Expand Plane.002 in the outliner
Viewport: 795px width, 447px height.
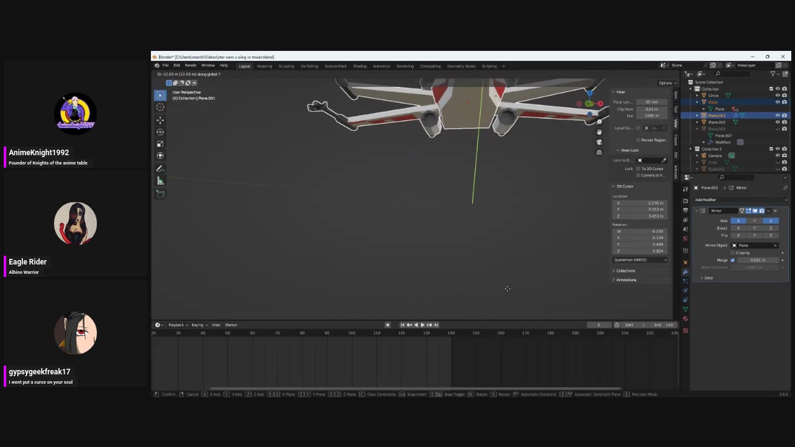click(x=697, y=122)
